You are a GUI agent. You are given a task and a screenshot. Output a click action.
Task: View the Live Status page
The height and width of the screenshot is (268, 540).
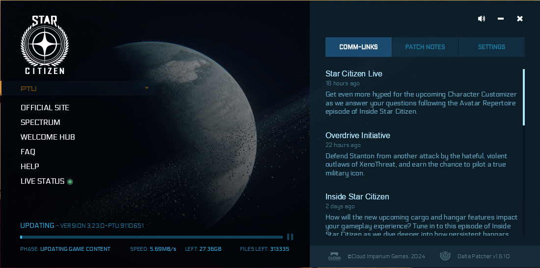tap(42, 181)
